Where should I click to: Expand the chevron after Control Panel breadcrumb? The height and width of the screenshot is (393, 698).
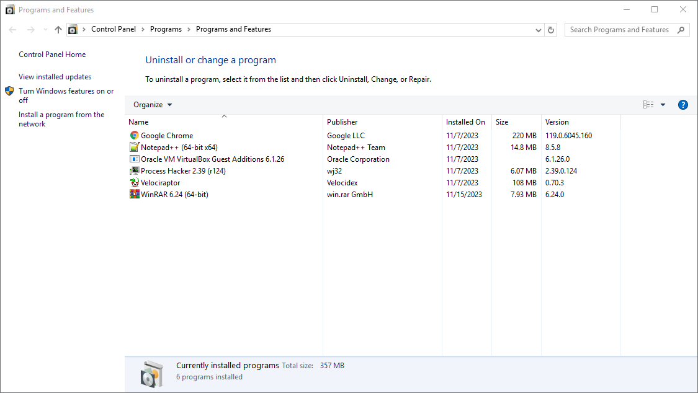[143, 29]
